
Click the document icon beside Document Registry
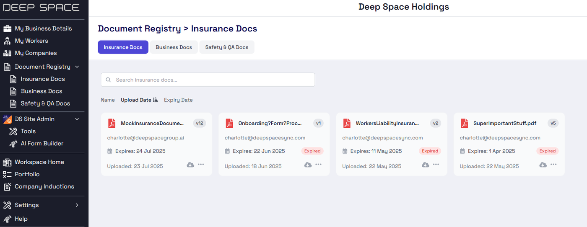coord(7,67)
